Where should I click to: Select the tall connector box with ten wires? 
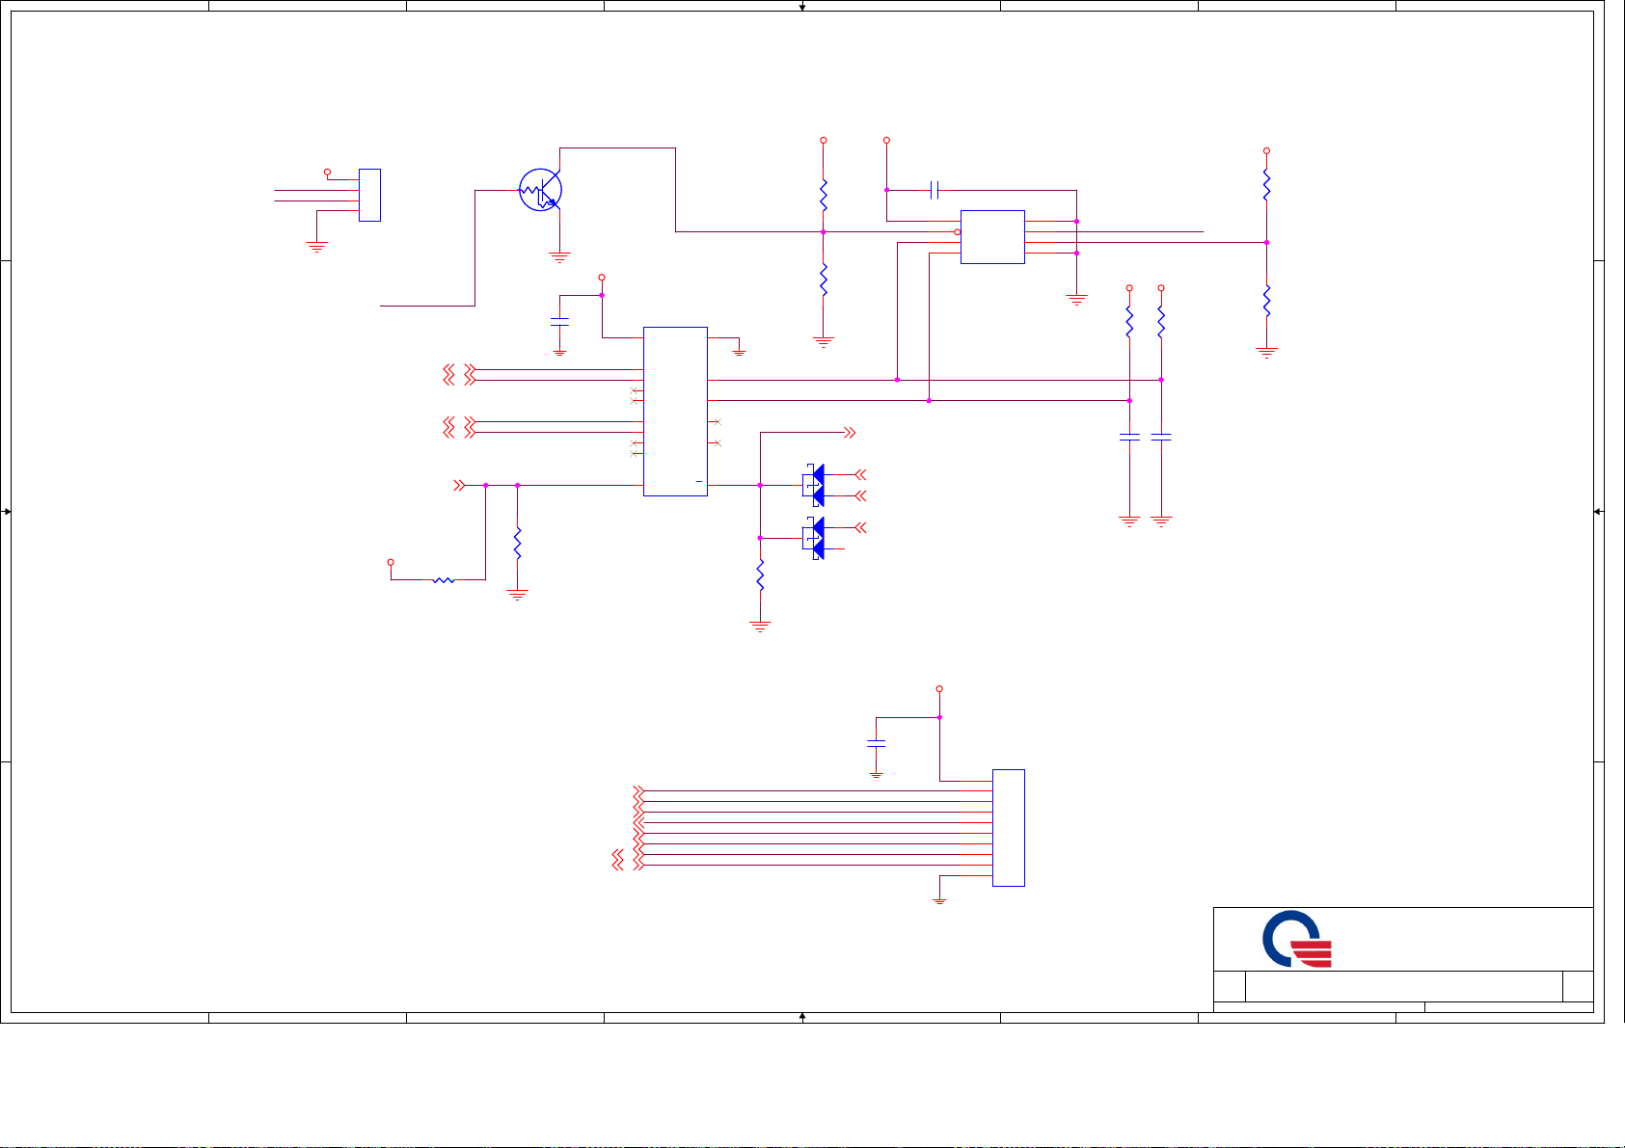coord(1009,827)
